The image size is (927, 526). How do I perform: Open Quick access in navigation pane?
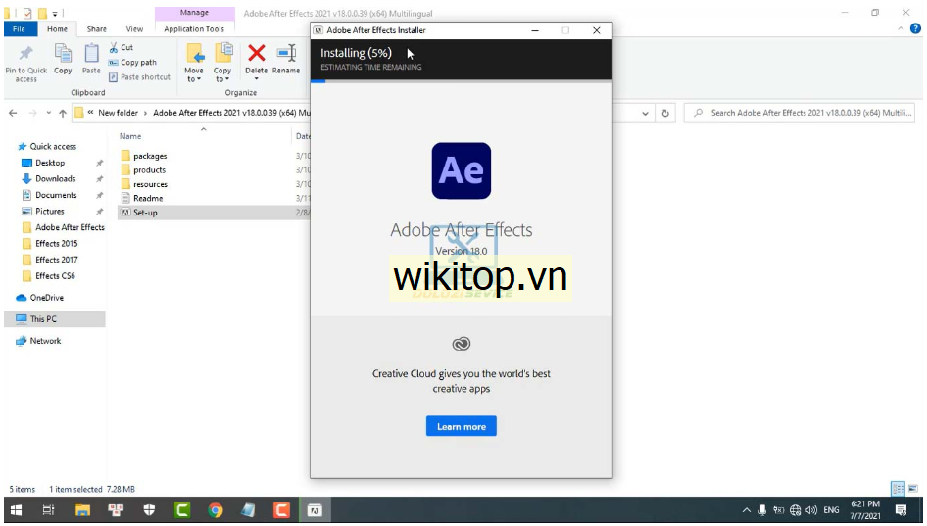(53, 147)
